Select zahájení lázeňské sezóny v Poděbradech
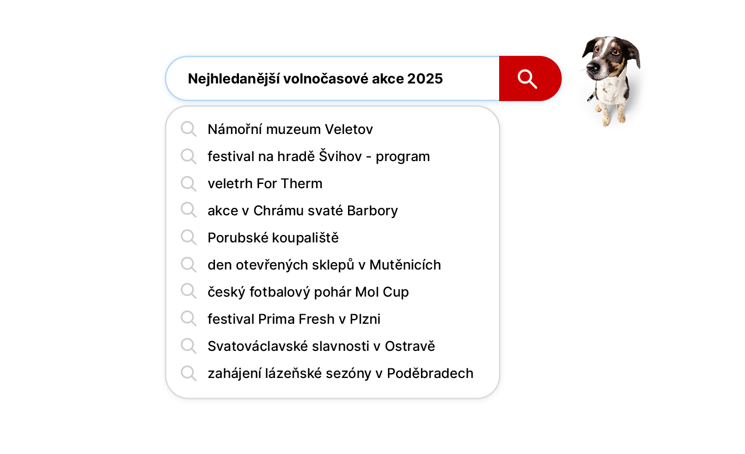The width and height of the screenshot is (745, 454). tap(340, 373)
